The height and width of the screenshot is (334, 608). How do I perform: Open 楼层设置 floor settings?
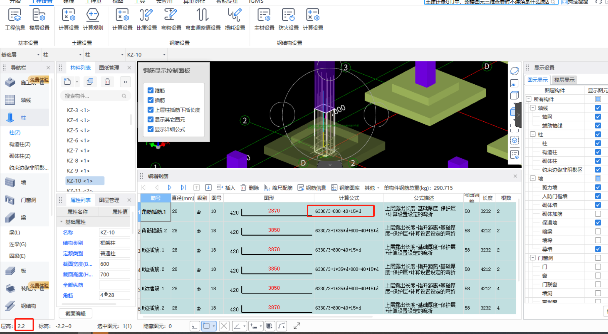pyautogui.click(x=39, y=19)
